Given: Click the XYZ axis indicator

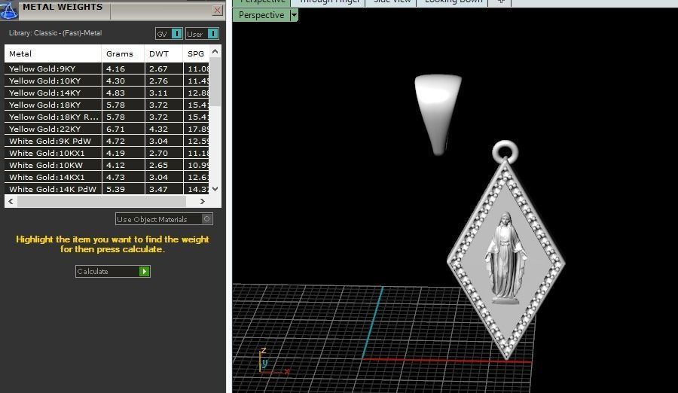Looking at the screenshot, I should pyautogui.click(x=273, y=361).
